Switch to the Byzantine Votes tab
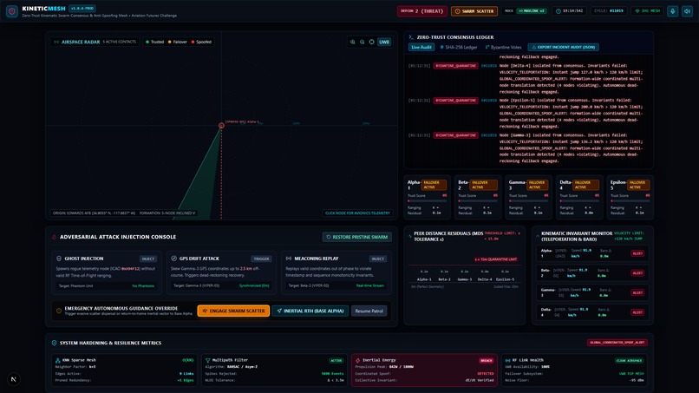Image resolution: width=699 pixels, height=393 pixels. [x=503, y=47]
